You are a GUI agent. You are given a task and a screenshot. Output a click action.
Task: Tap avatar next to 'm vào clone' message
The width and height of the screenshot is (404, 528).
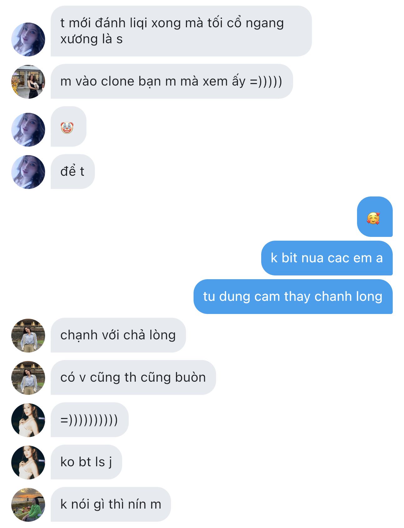click(28, 82)
